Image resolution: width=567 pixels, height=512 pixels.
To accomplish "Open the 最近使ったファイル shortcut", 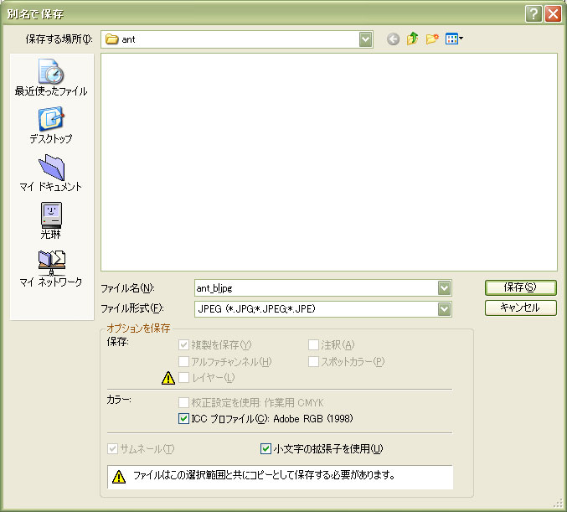I will coord(51,77).
